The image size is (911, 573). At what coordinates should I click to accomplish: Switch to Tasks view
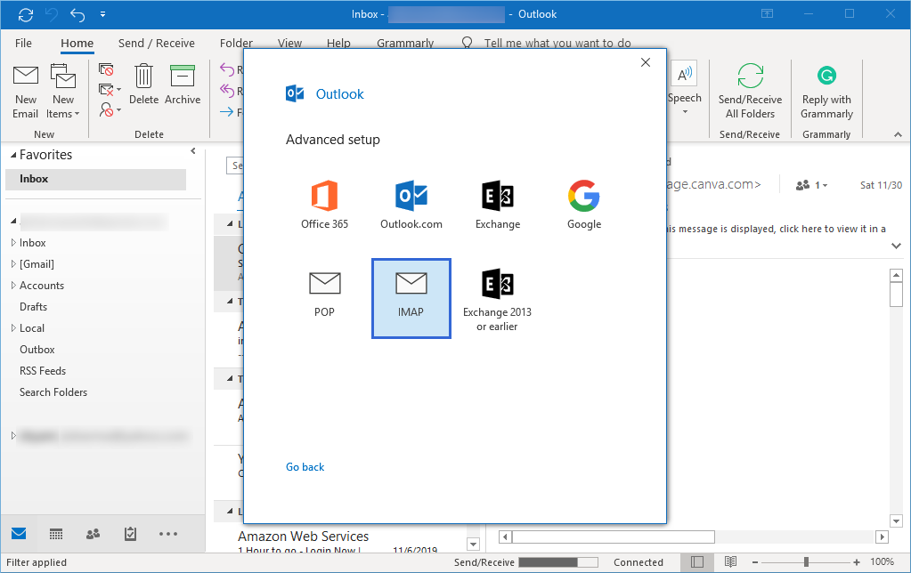[130, 534]
